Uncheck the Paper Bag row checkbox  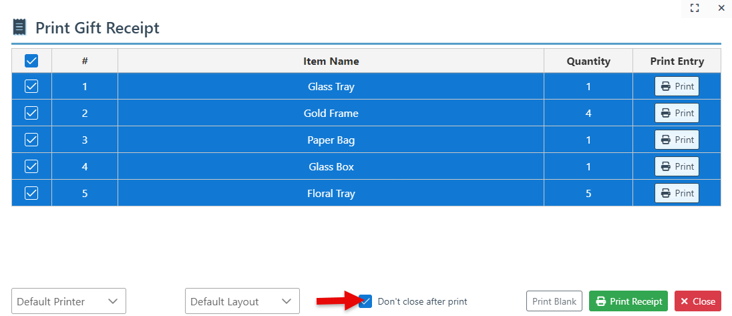pyautogui.click(x=31, y=140)
